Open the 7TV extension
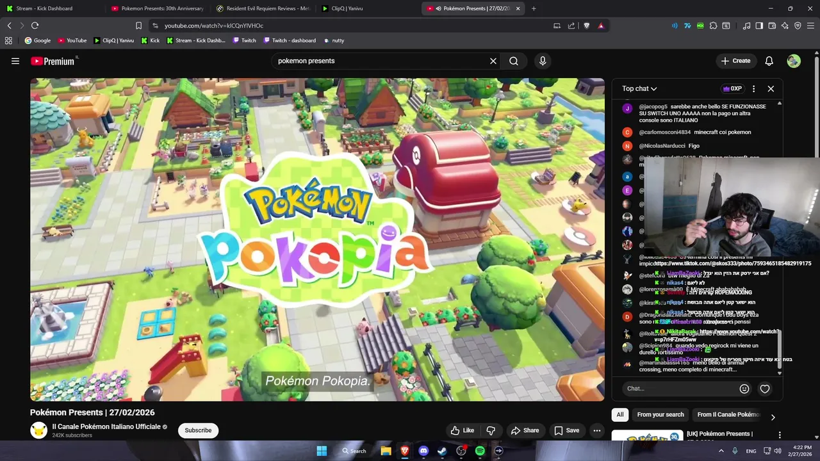 tap(687, 26)
